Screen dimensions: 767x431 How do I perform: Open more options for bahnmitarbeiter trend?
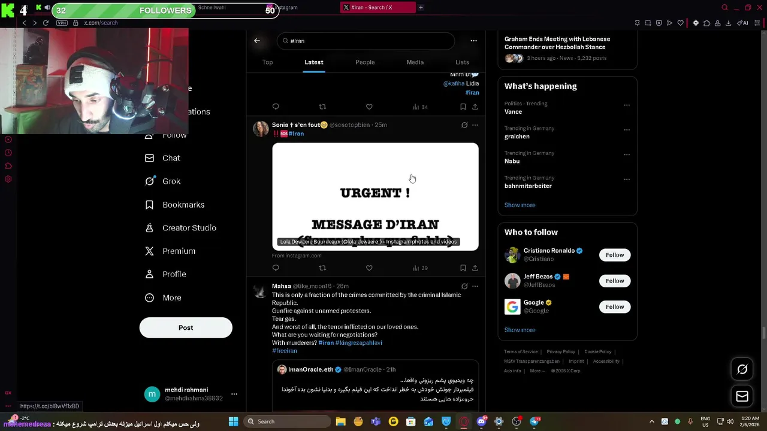point(627,179)
